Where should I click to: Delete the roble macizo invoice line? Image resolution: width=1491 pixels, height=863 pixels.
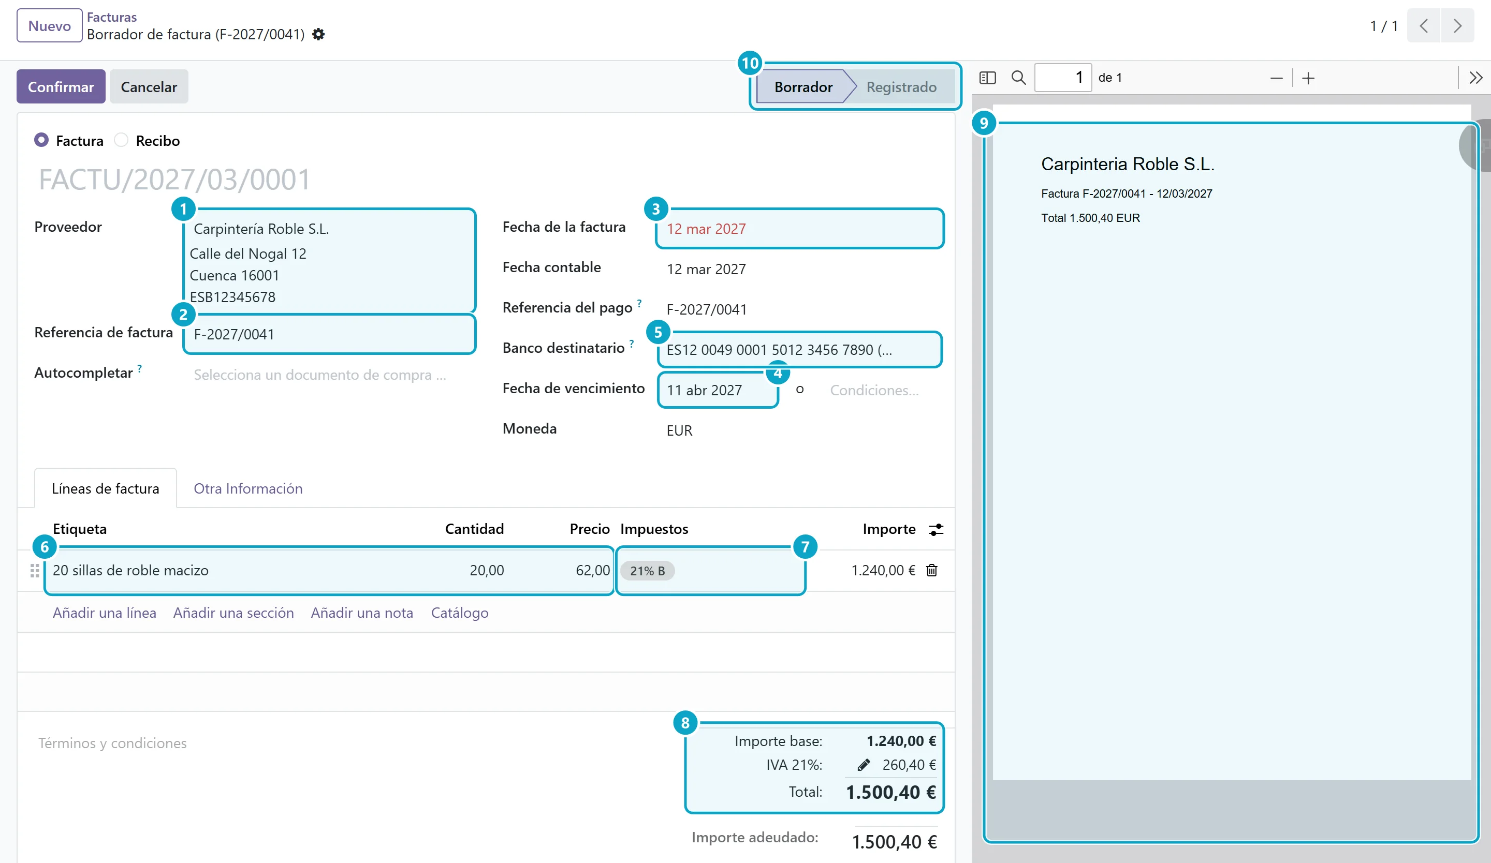931,570
